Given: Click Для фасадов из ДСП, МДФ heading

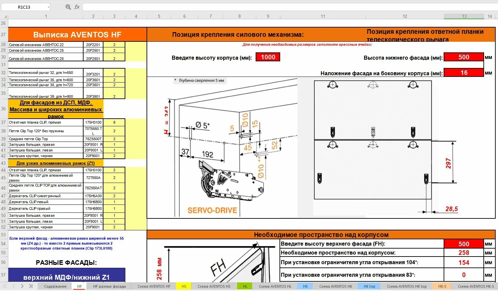Looking at the screenshot, I should [x=56, y=109].
